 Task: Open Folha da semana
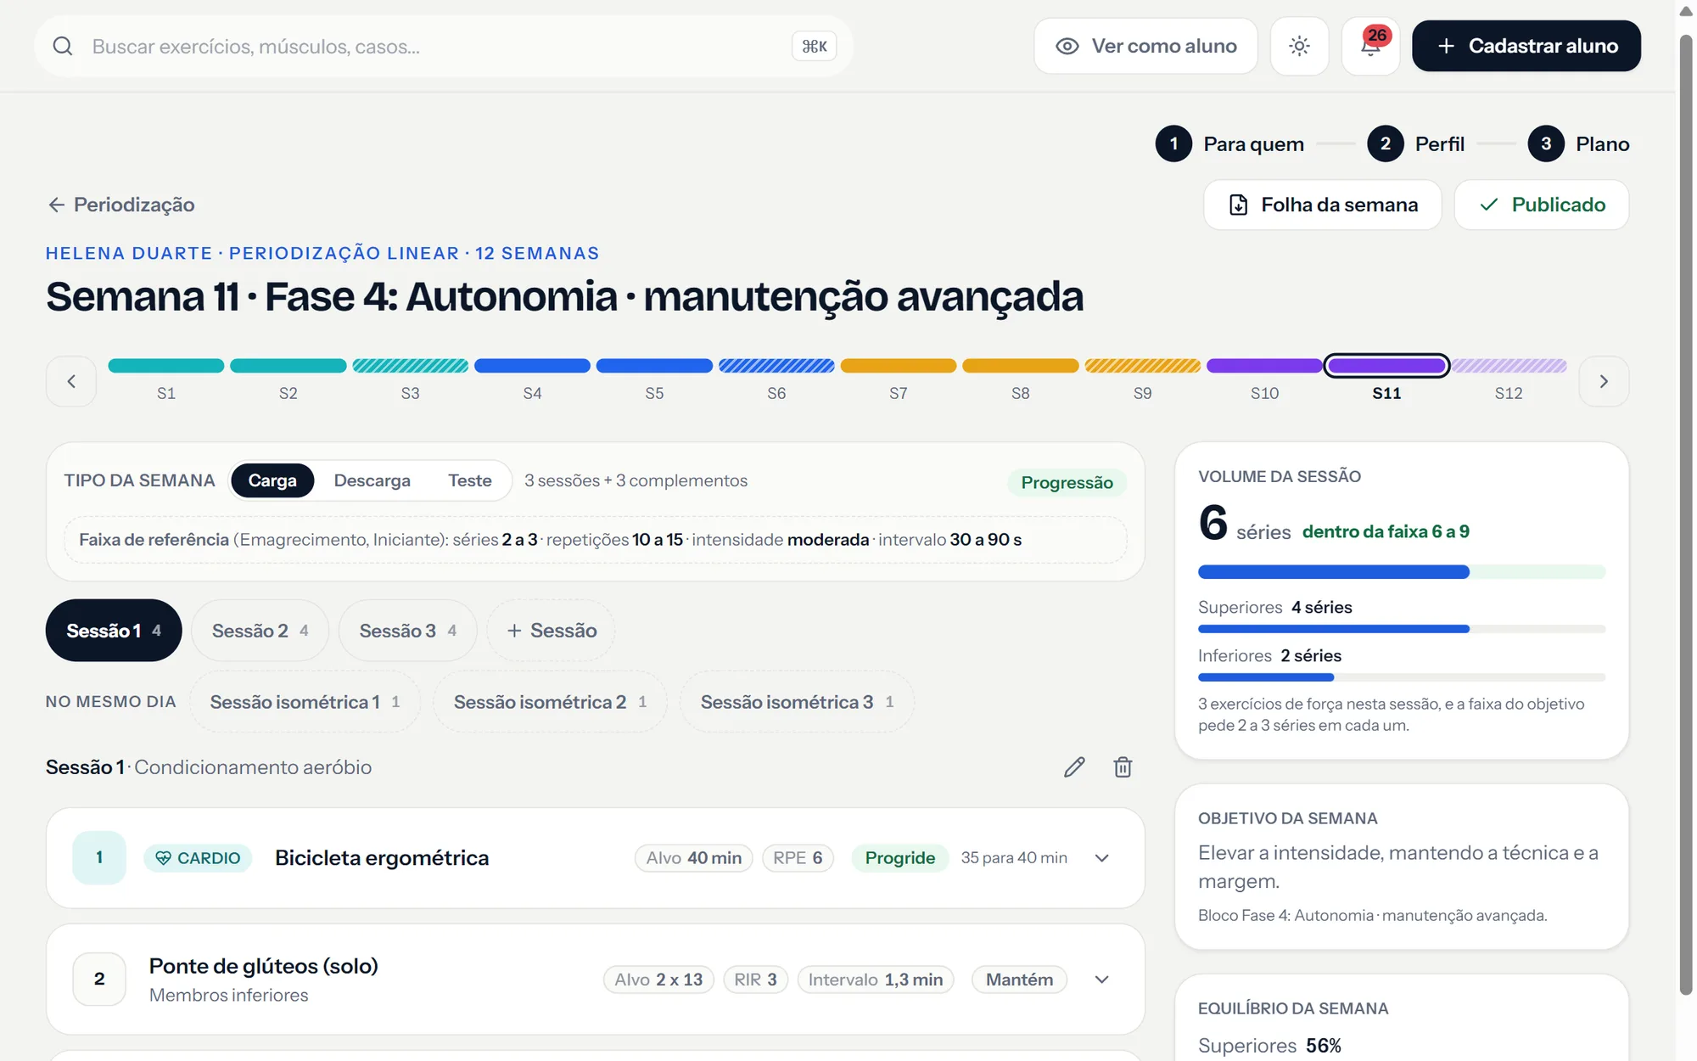click(x=1322, y=205)
